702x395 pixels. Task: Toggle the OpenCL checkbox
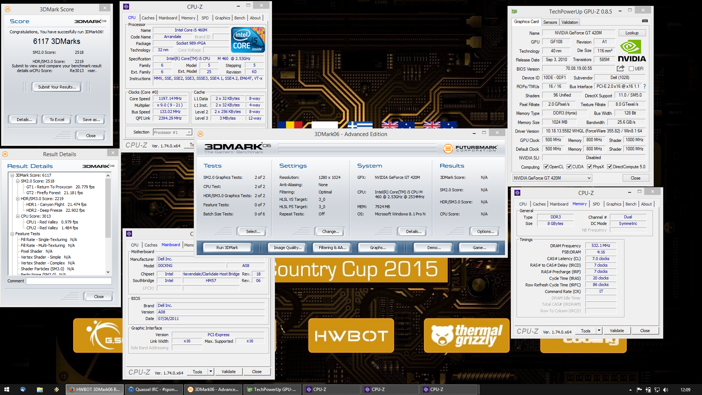[x=546, y=167]
